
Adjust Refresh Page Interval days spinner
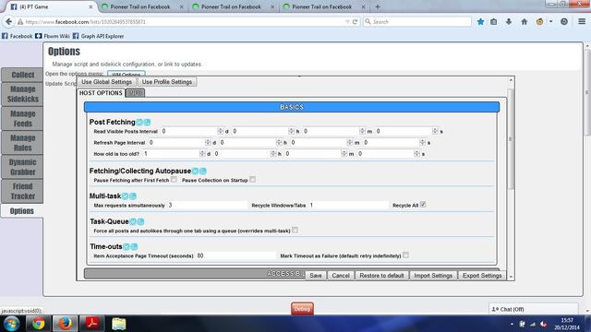point(208,142)
